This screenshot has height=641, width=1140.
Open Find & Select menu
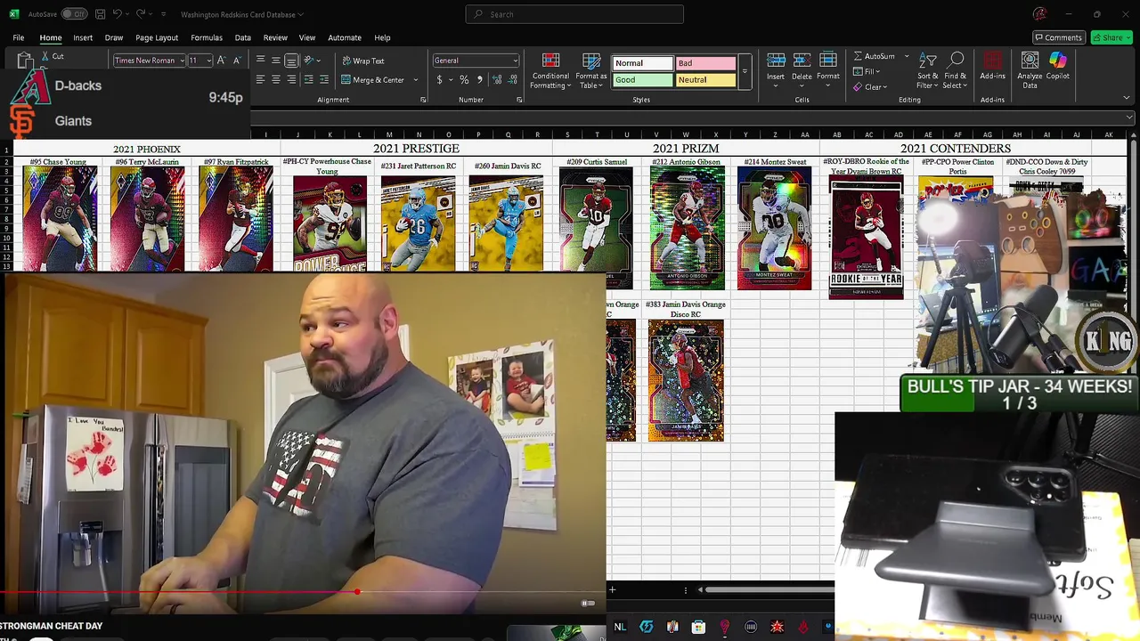pos(956,71)
